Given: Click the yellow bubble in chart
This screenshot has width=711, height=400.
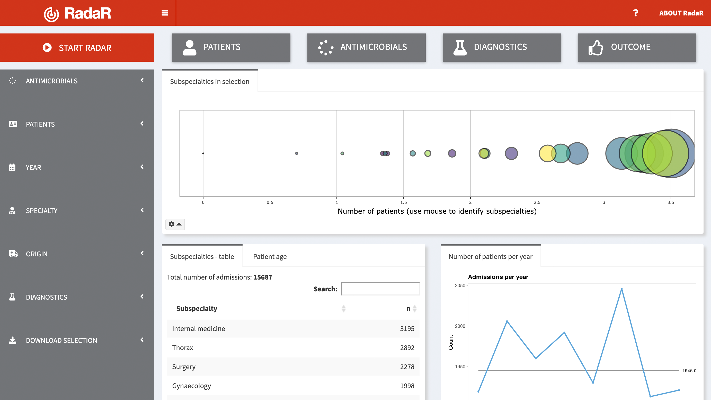Looking at the screenshot, I should click(545, 153).
